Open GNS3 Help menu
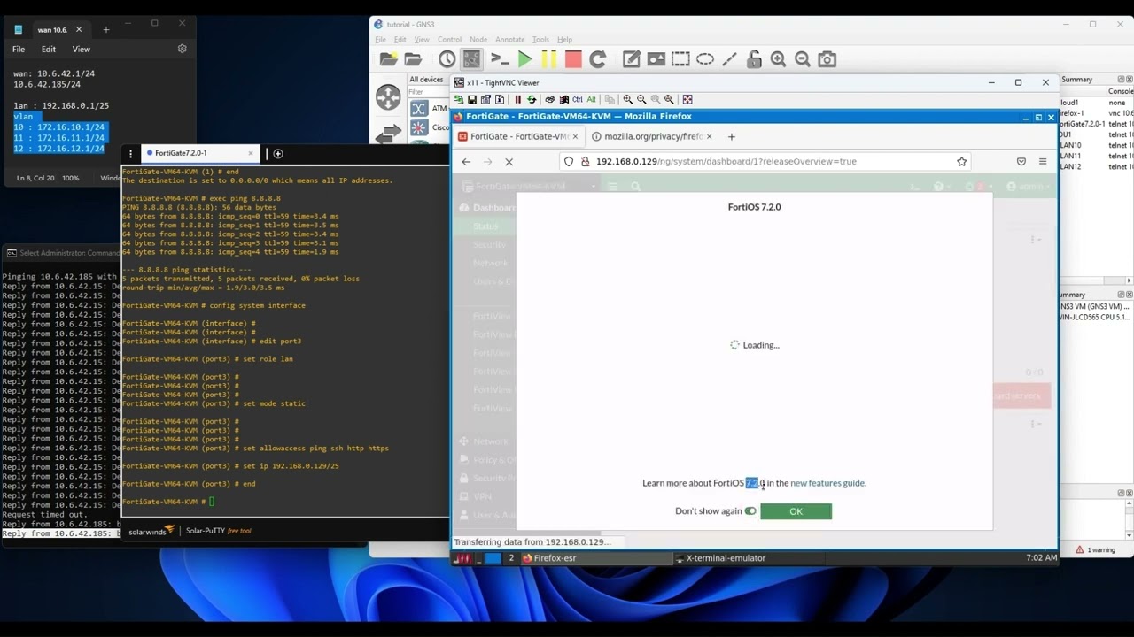Image resolution: width=1134 pixels, height=637 pixels. [x=564, y=40]
